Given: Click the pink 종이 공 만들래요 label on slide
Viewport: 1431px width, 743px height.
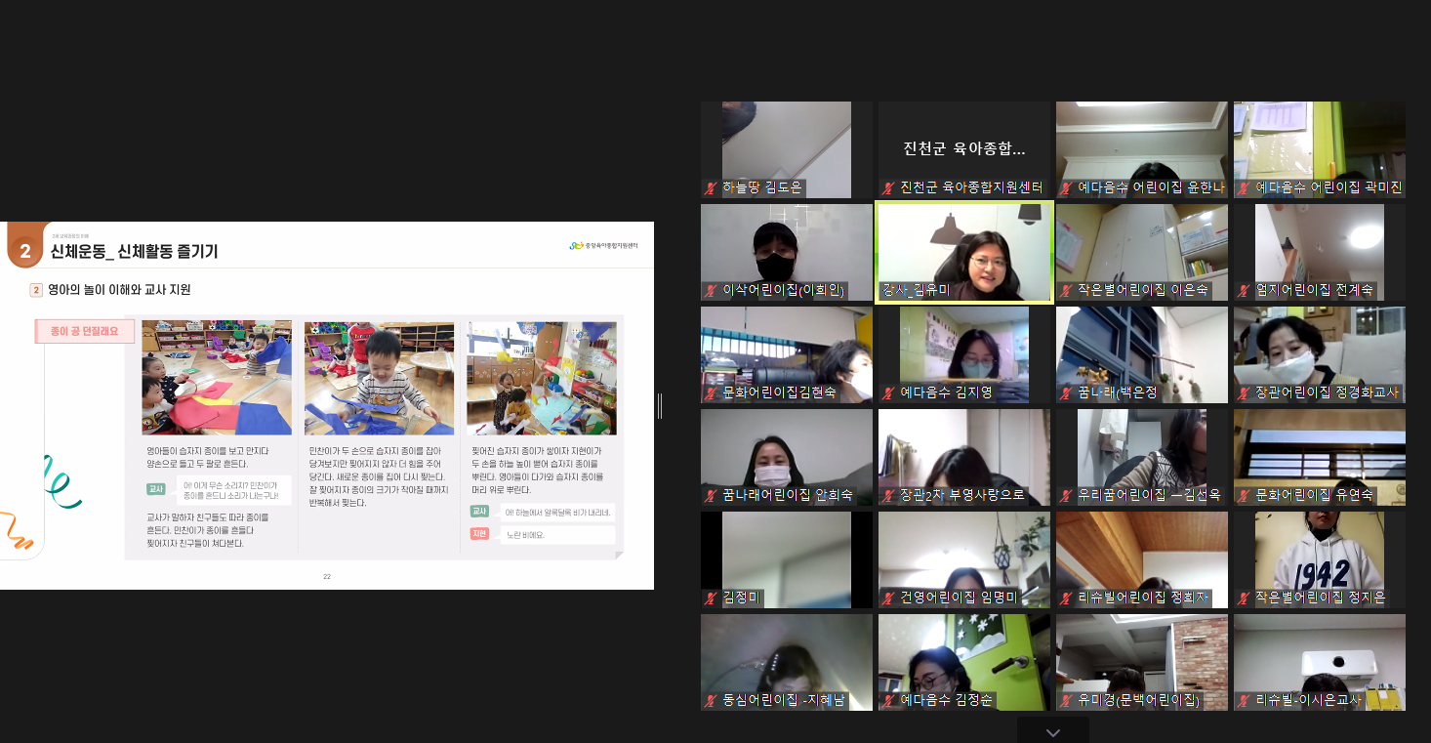Looking at the screenshot, I should pos(85,332).
